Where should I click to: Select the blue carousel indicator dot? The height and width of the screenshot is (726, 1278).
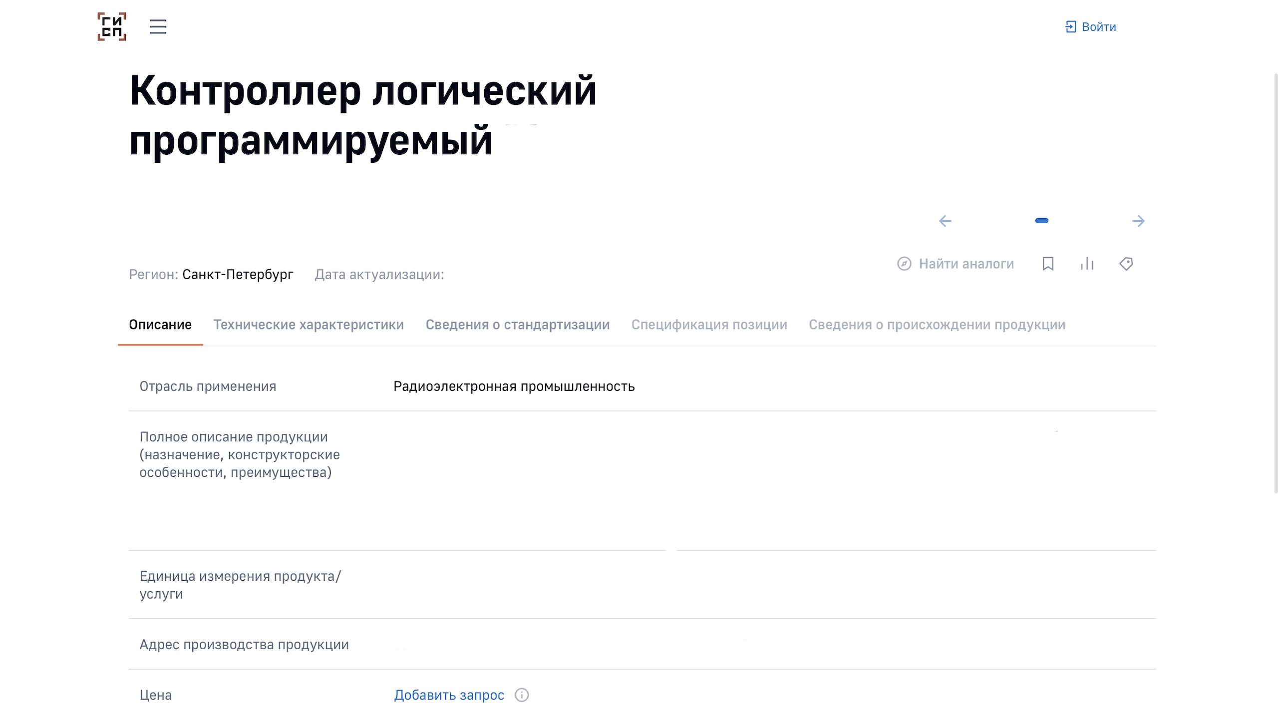click(x=1042, y=220)
